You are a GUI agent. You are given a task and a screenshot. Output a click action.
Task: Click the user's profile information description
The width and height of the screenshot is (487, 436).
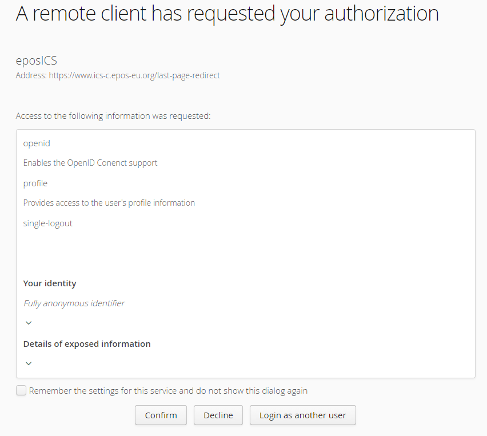109,203
